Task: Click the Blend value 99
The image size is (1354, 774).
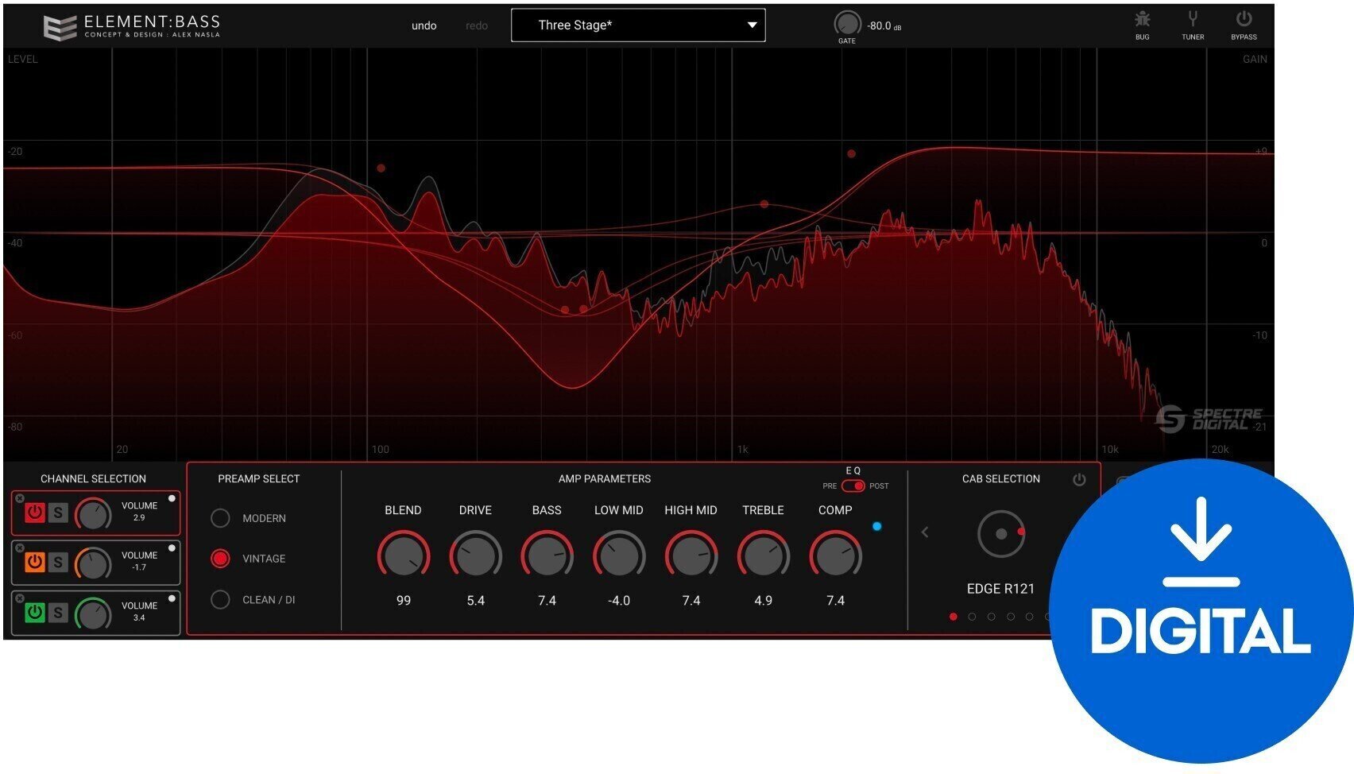Action: point(404,601)
